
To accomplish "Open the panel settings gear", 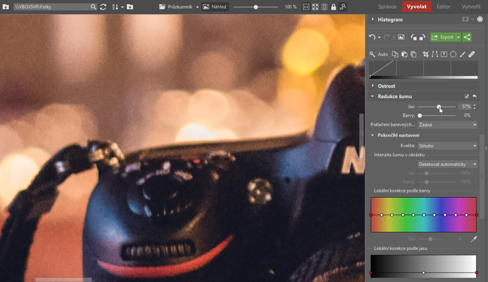I will click(x=480, y=20).
